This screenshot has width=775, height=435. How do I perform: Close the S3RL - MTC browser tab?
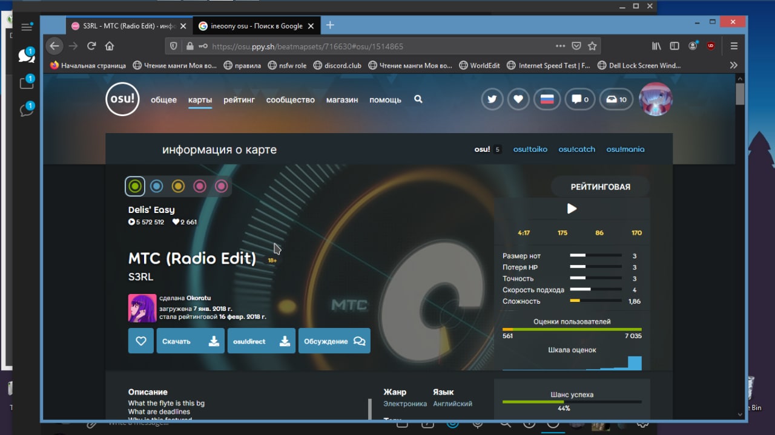pos(182,26)
